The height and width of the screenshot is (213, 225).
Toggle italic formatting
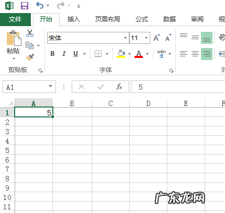pos(64,54)
